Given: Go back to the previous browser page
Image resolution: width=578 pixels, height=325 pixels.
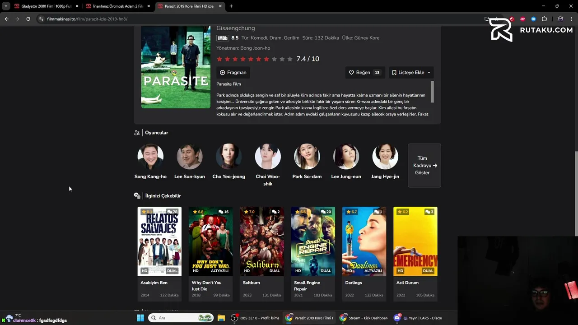Looking at the screenshot, I should [6, 19].
